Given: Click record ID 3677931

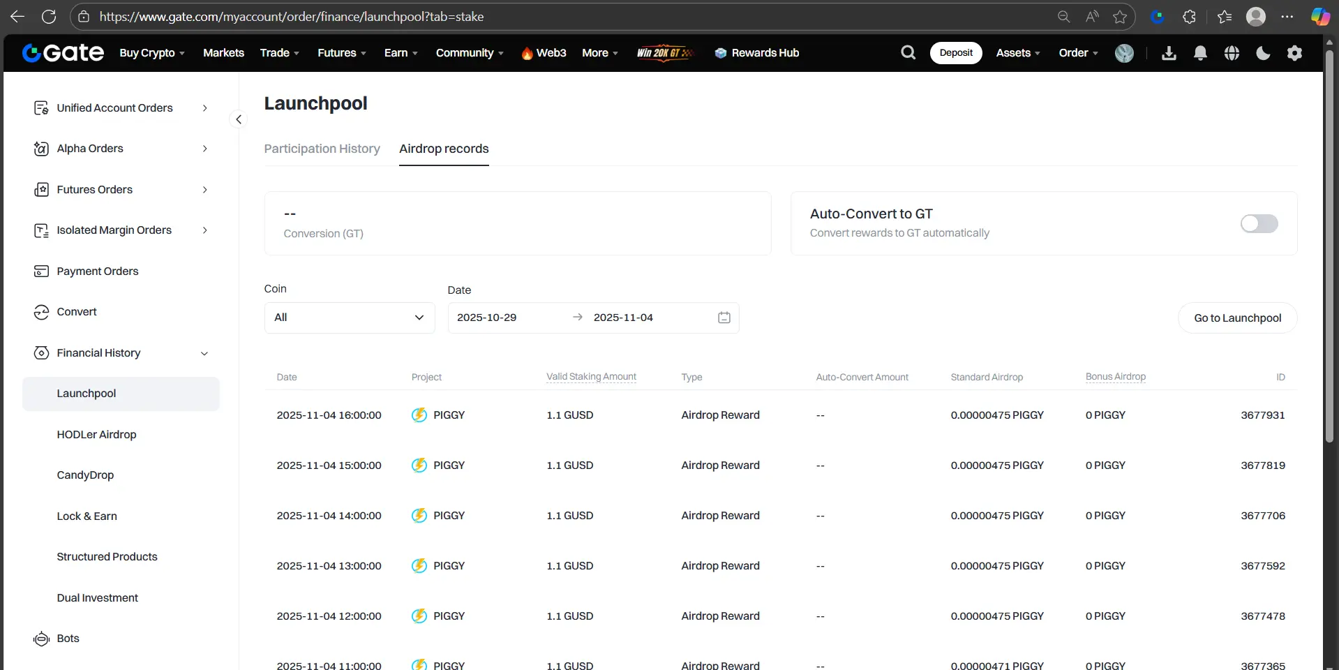Looking at the screenshot, I should 1262,415.
